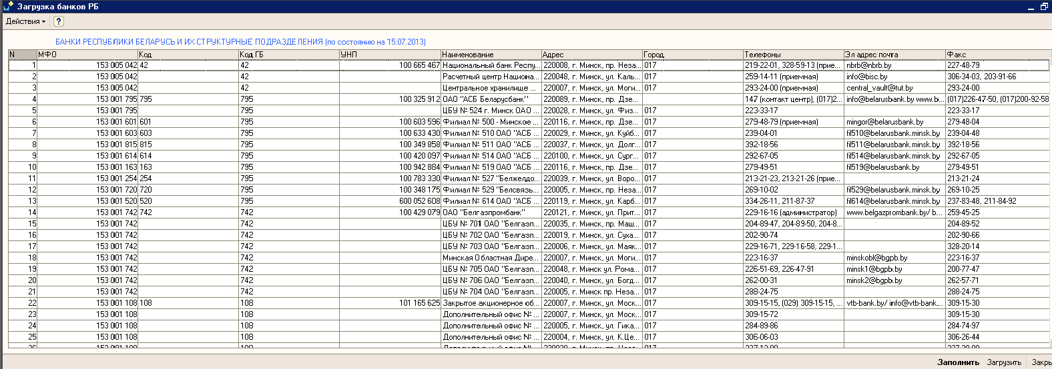This screenshot has width=1052, height=369.
Task: Click the Заполнить button
Action: click(958, 362)
